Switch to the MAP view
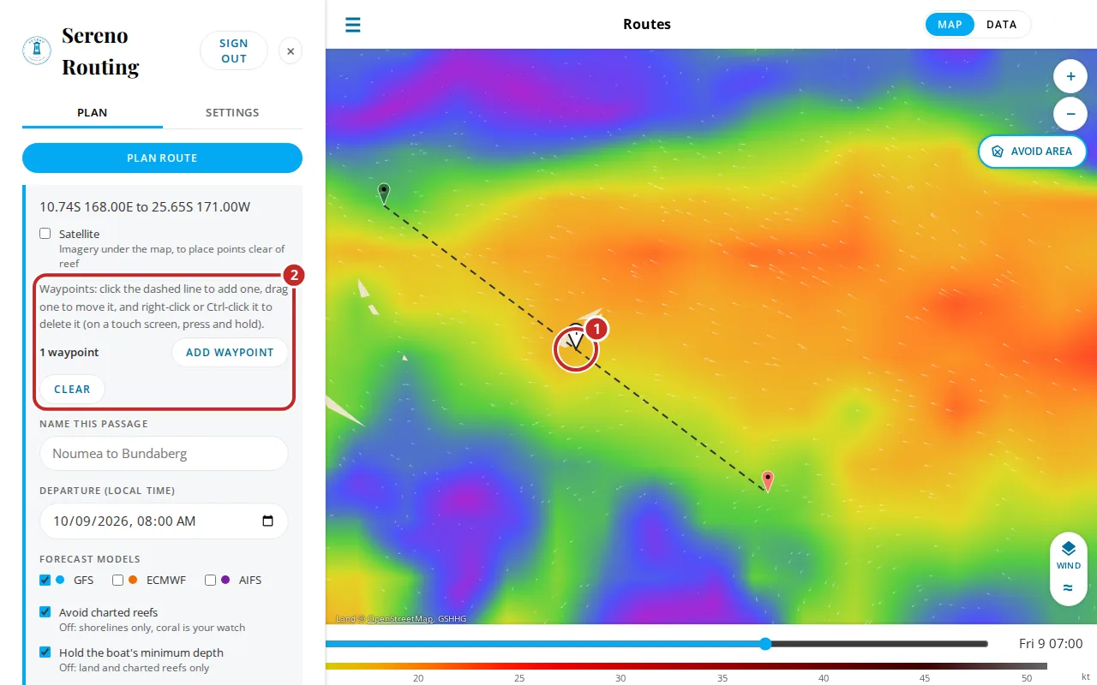The height and width of the screenshot is (685, 1097). [x=950, y=25]
